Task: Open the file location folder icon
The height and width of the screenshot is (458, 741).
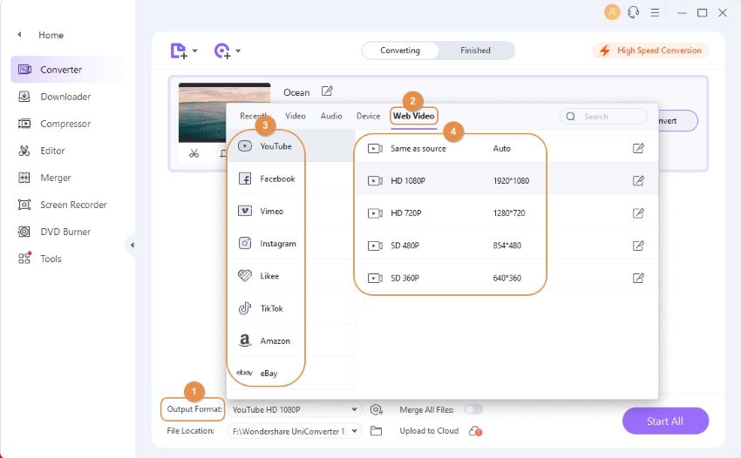Action: [x=377, y=431]
